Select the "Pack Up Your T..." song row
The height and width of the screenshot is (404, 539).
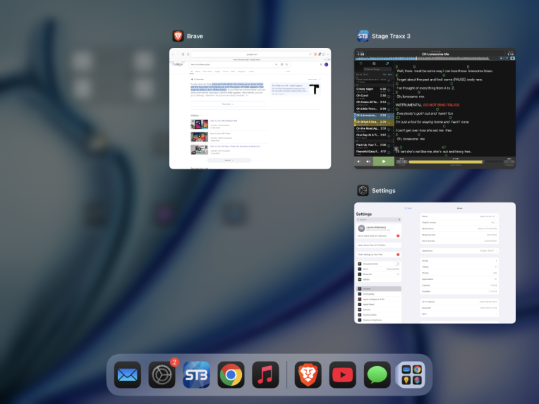(372, 146)
